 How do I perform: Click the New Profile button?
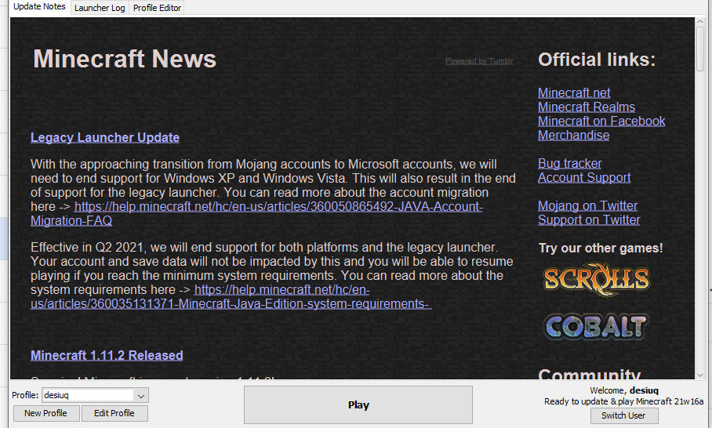[45, 413]
